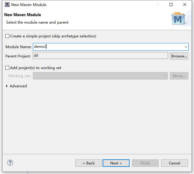Enable Create a simple project checkbox
Screen dimensions: 194x174
tap(7, 36)
